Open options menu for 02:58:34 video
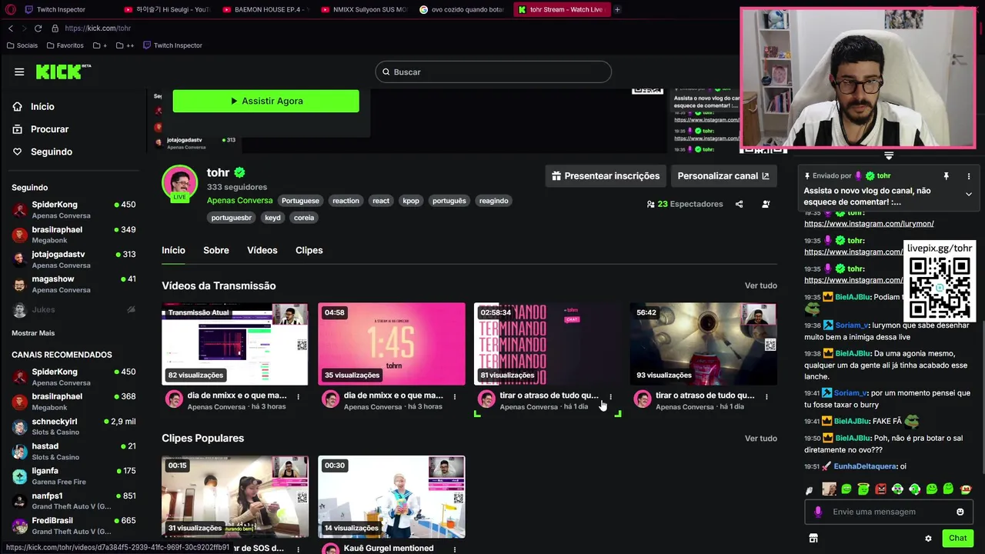Screen dimensions: 985x554 [611, 397]
